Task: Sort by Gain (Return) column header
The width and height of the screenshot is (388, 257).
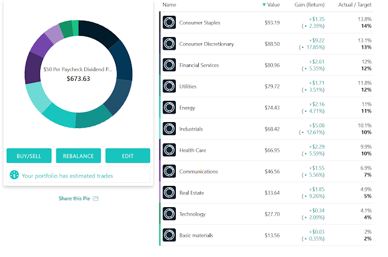Action: click(x=309, y=5)
